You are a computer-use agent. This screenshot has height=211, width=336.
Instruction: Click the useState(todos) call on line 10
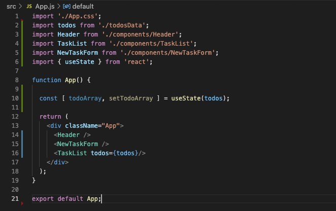(198, 98)
